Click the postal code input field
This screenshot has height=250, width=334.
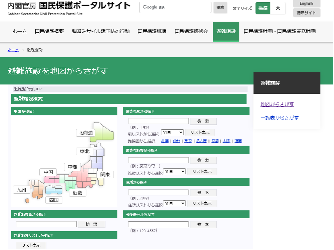158,224
